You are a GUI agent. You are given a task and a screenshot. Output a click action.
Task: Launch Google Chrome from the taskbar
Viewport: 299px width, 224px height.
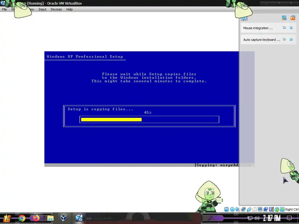click(x=22, y=218)
